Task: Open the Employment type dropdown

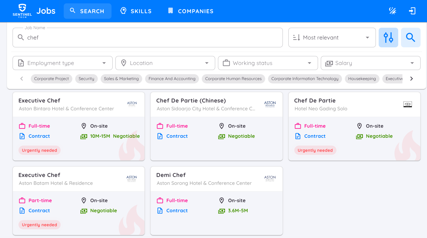Action: click(62, 63)
